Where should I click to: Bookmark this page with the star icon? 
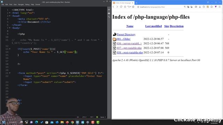(133, 7)
